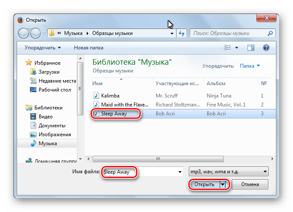Screen dimensions: 293x212
Task: Sort by № column header
Action: click(x=264, y=83)
